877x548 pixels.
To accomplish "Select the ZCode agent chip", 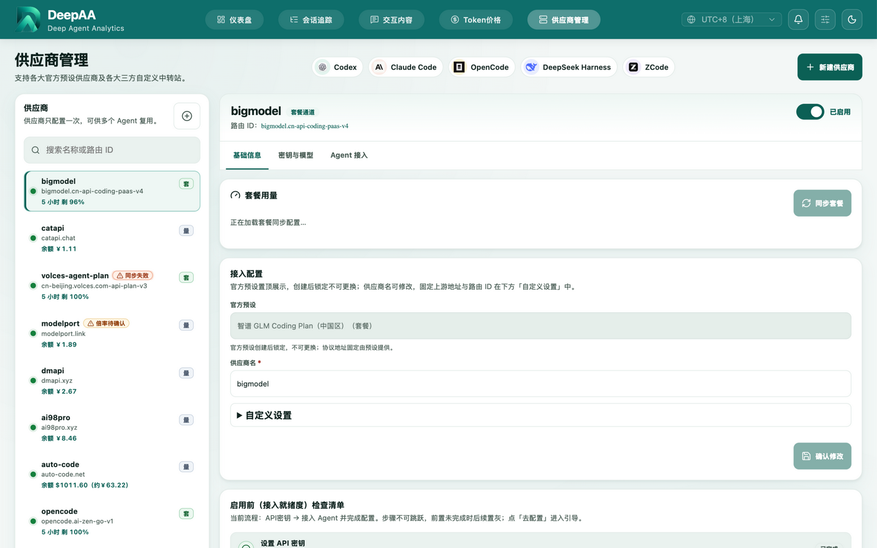I will click(649, 67).
